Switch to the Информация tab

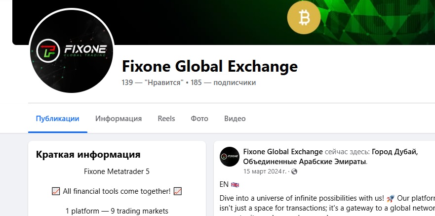point(119,119)
